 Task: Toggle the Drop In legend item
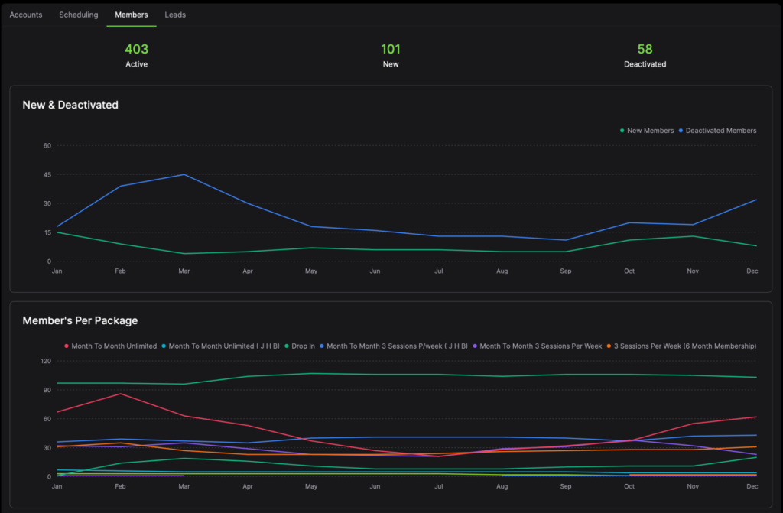point(302,346)
